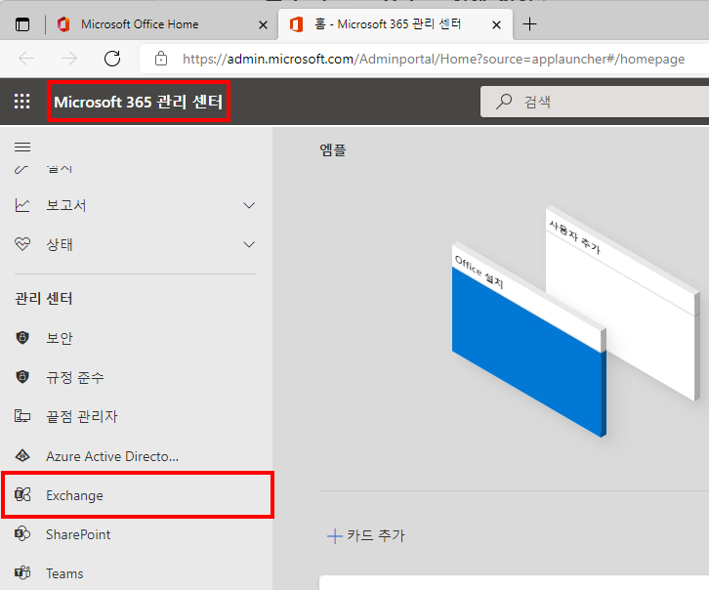Image resolution: width=709 pixels, height=590 pixels.
Task: Open the Teams admin center
Action: [136, 573]
